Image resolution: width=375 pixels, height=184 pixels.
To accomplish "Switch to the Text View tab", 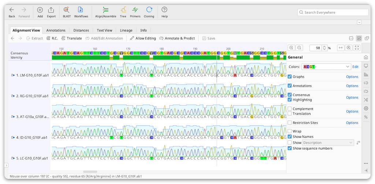I will click(104, 30).
